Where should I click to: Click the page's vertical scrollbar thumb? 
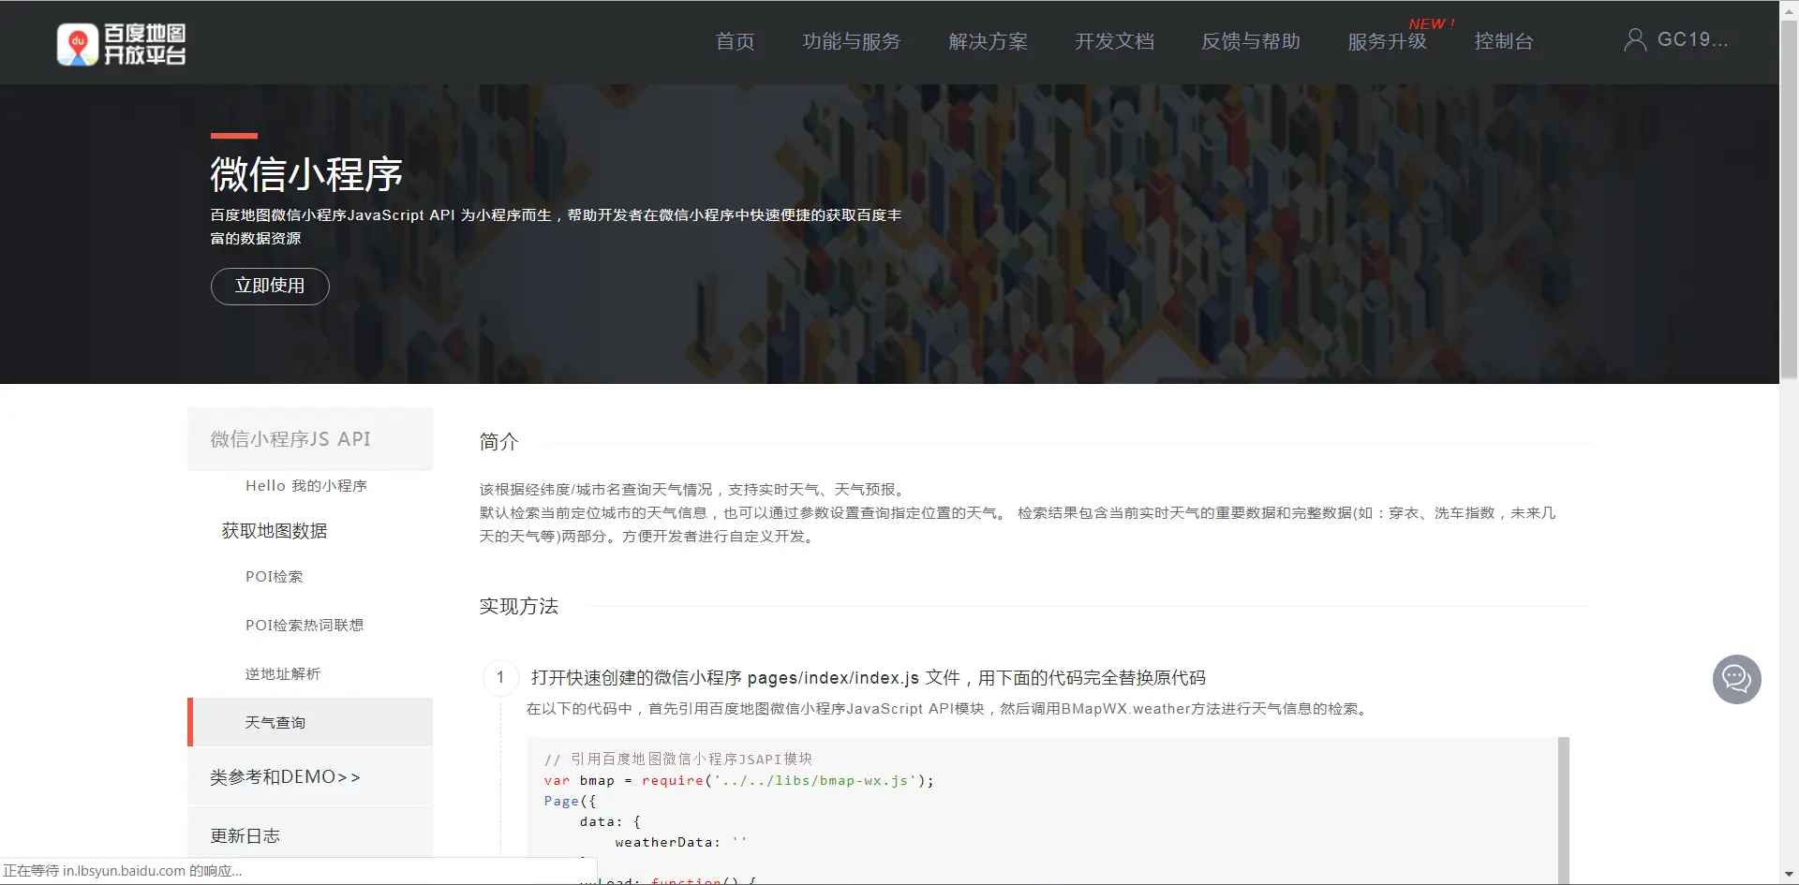coord(1789,199)
